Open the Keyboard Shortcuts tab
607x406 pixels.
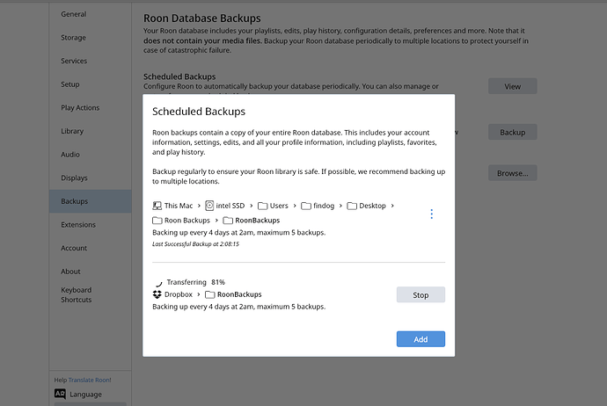point(91,294)
